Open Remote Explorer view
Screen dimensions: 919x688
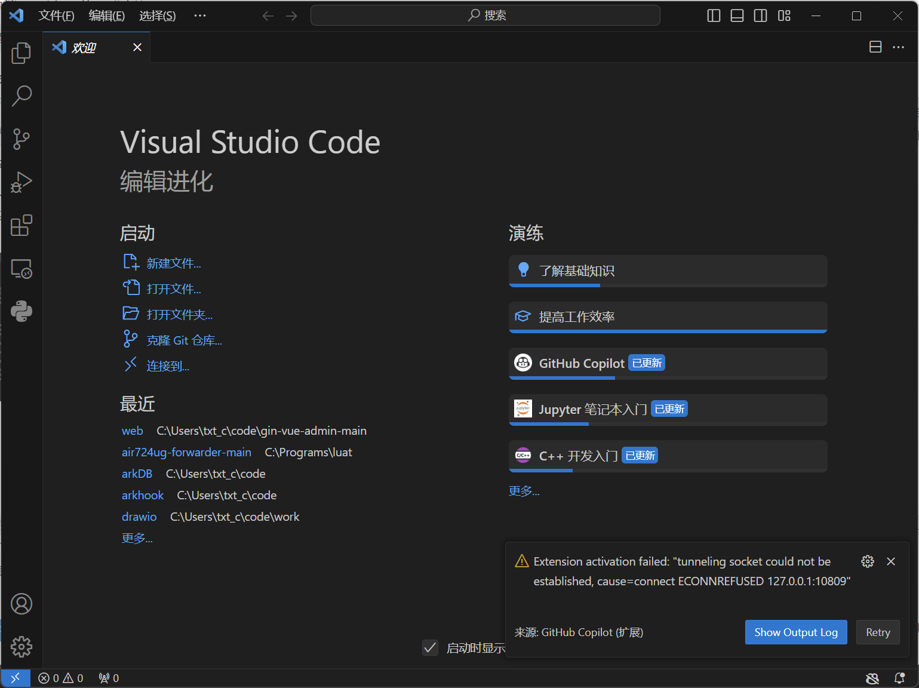[21, 268]
